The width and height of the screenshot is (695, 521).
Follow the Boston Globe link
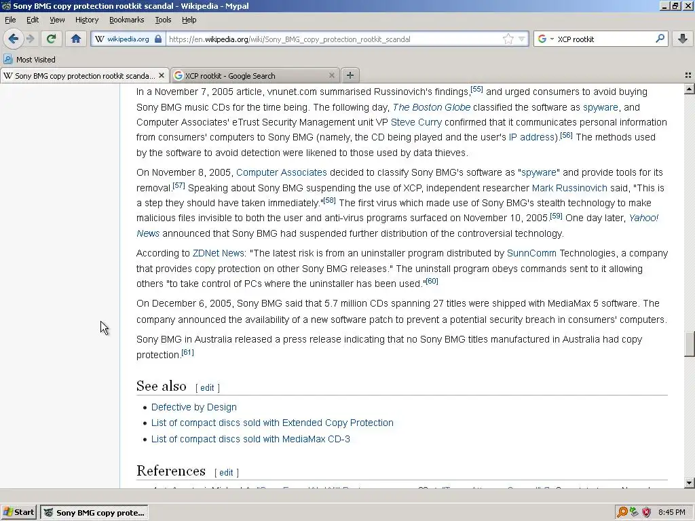(x=431, y=107)
